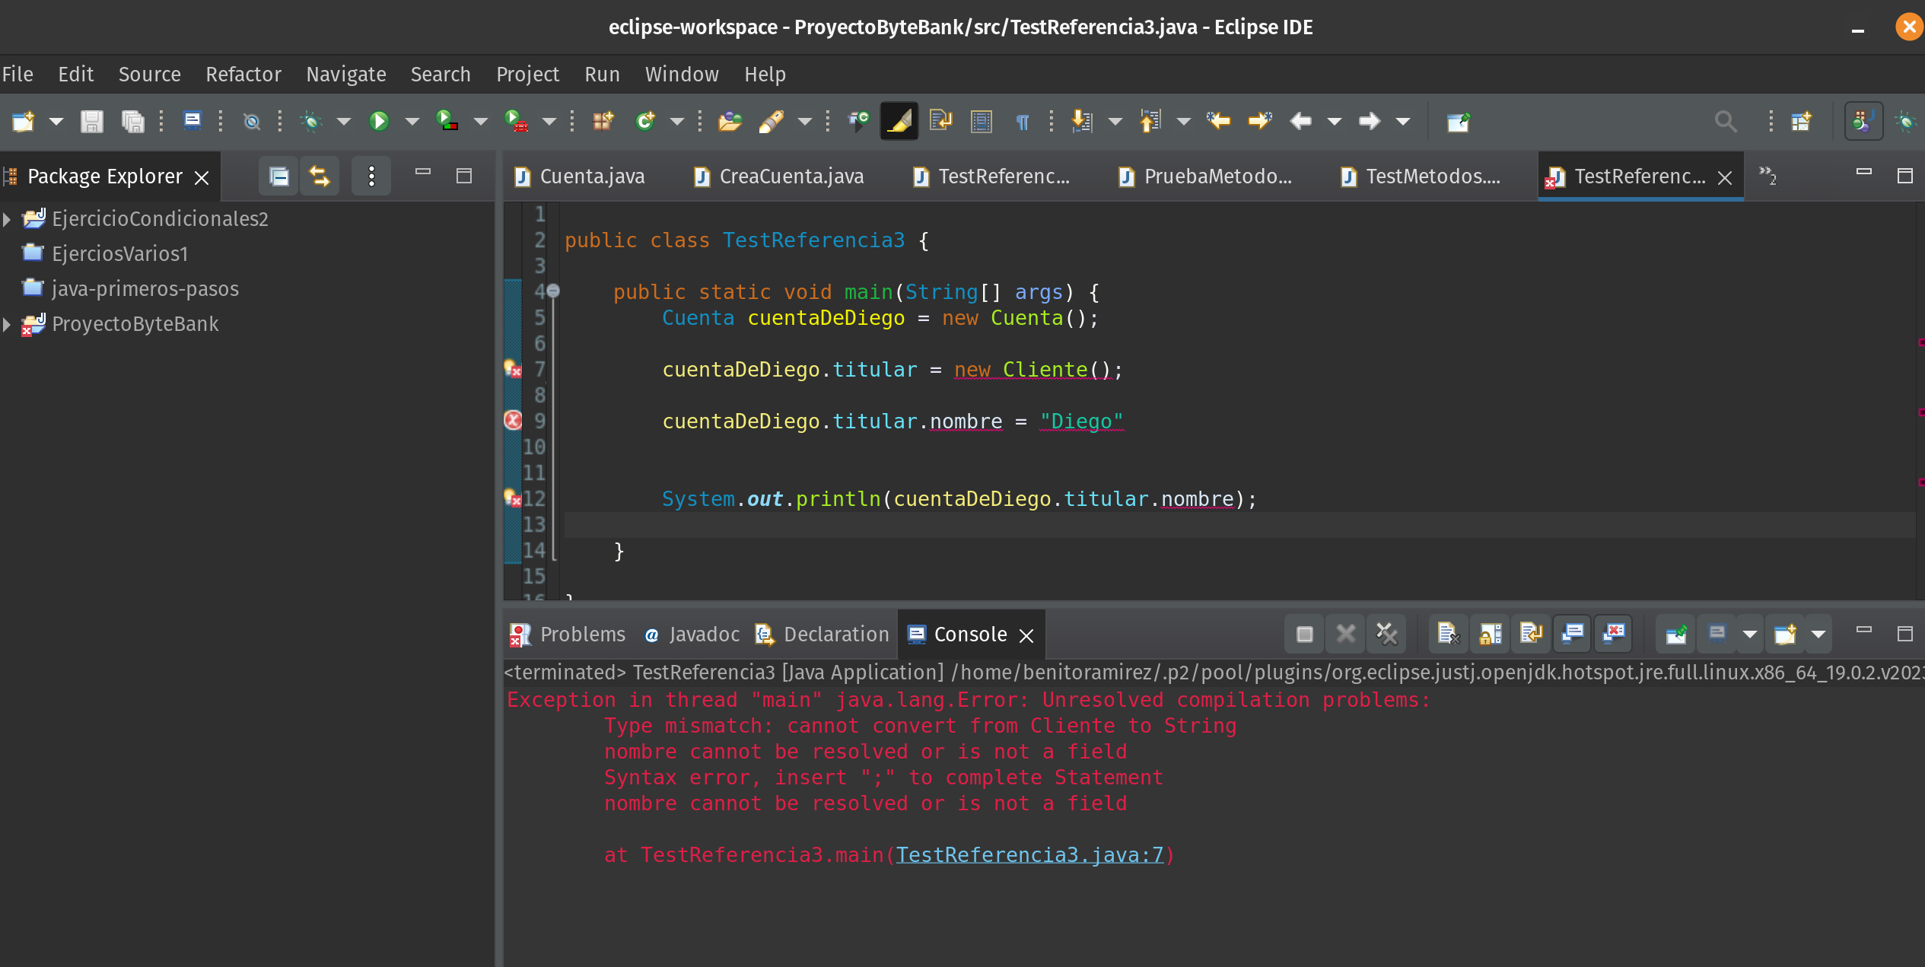Open the Debug configurations dropdown arrow
The image size is (1925, 967).
[344, 122]
